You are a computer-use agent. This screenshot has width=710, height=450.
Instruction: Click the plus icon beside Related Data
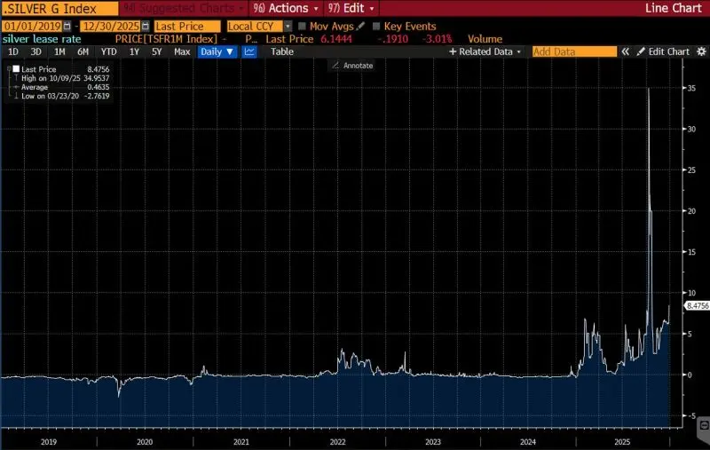(x=453, y=51)
